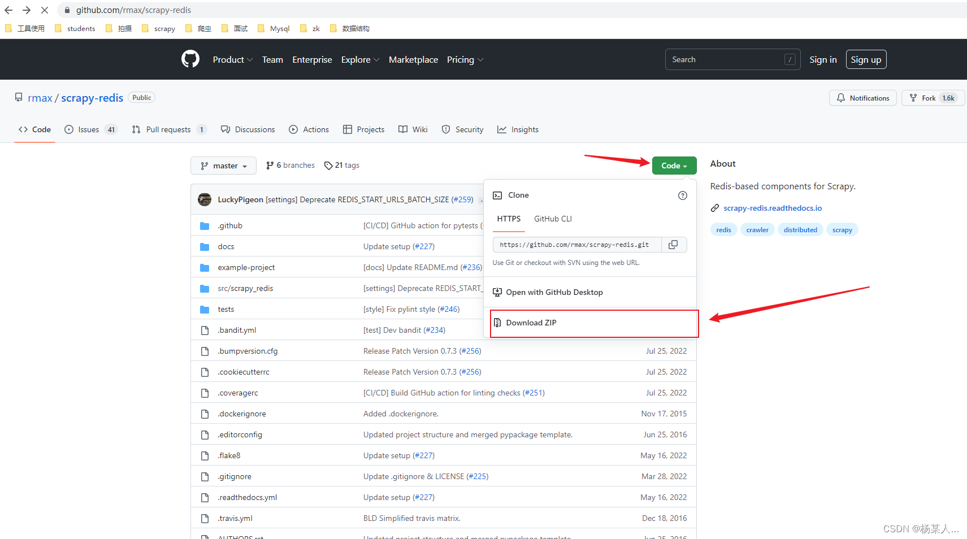Open src/scrapy_redis folder
Screen dimensions: 967x539
click(x=245, y=289)
